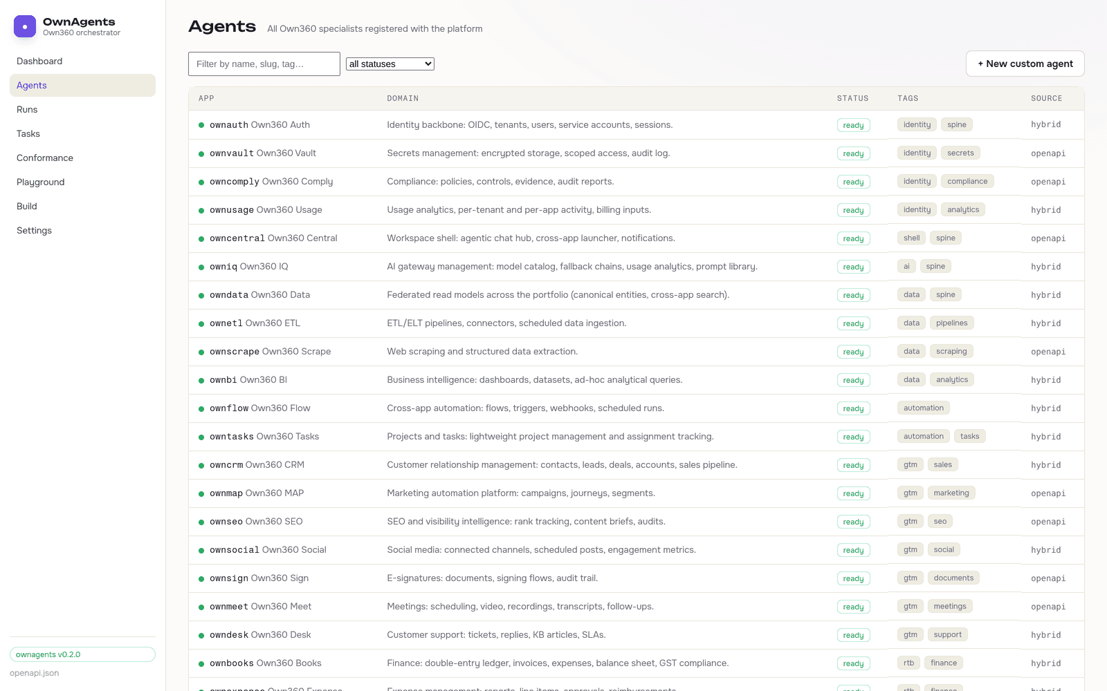
Task: Click the social tag on ownsocial
Action: pyautogui.click(x=944, y=550)
